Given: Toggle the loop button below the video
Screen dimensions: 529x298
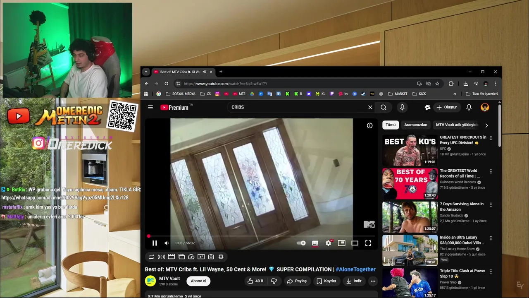Looking at the screenshot, I should pyautogui.click(x=151, y=257).
